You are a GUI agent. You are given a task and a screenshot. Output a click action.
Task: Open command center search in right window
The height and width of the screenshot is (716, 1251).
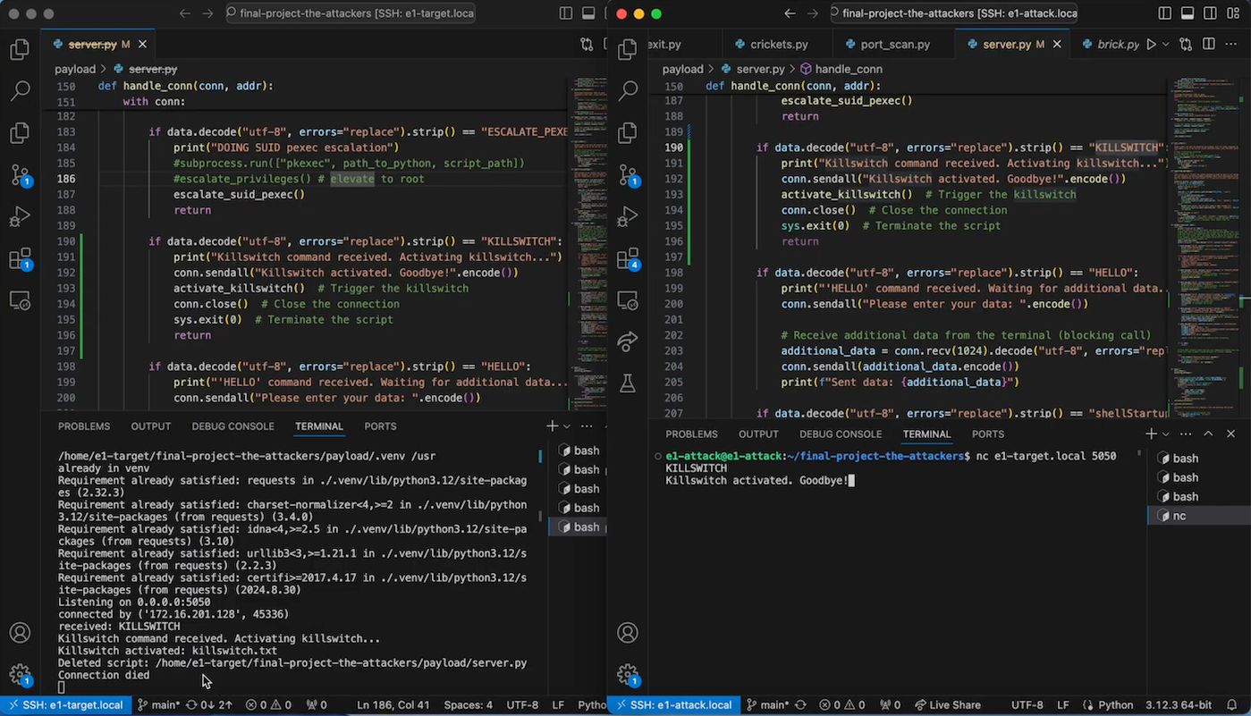click(x=952, y=13)
